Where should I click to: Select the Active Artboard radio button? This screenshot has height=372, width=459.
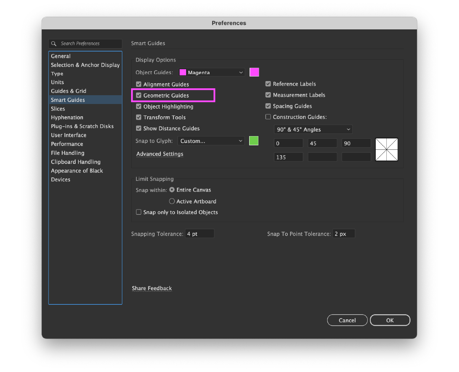click(x=172, y=201)
